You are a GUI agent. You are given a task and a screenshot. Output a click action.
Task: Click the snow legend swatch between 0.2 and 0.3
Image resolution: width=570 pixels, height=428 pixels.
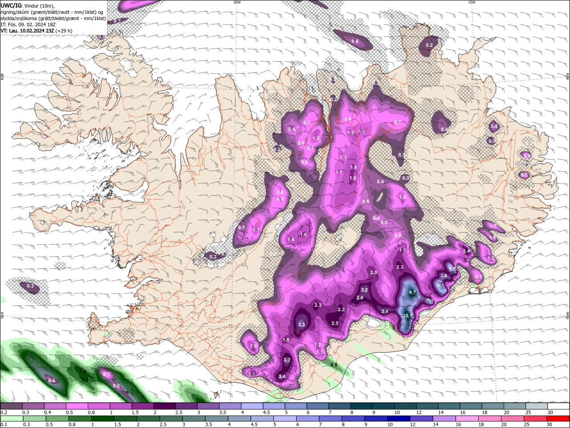12,407
